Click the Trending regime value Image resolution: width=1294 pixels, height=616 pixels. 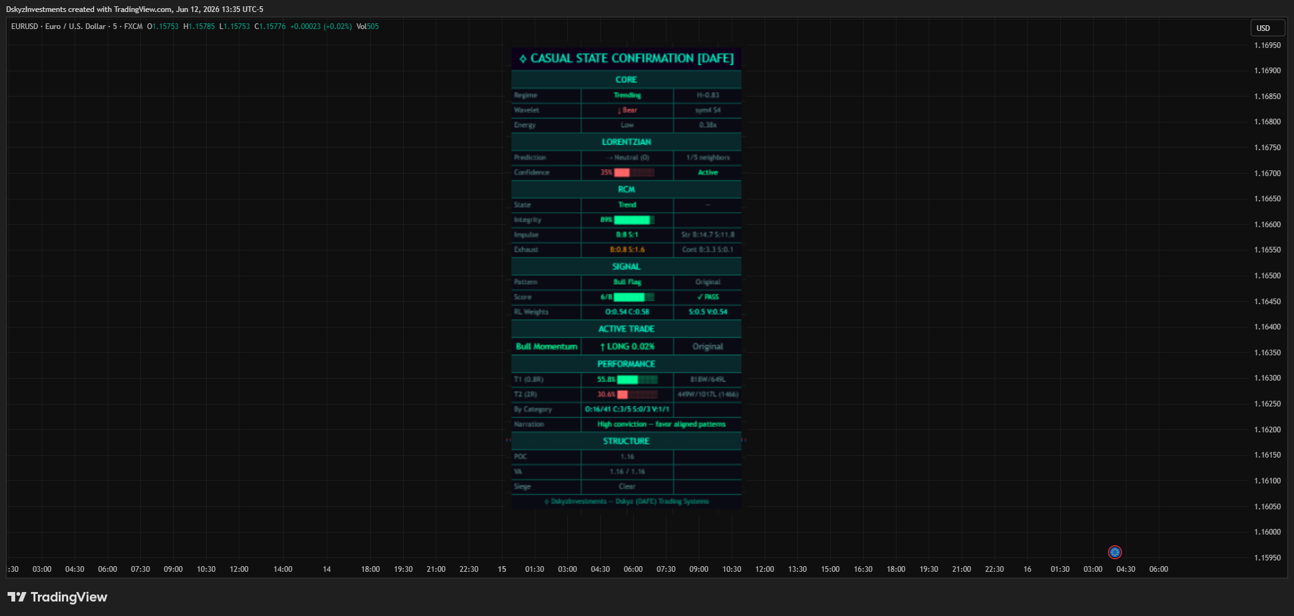coord(627,95)
